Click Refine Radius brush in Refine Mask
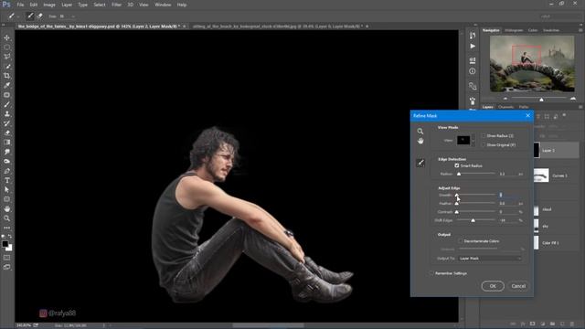 [420, 163]
